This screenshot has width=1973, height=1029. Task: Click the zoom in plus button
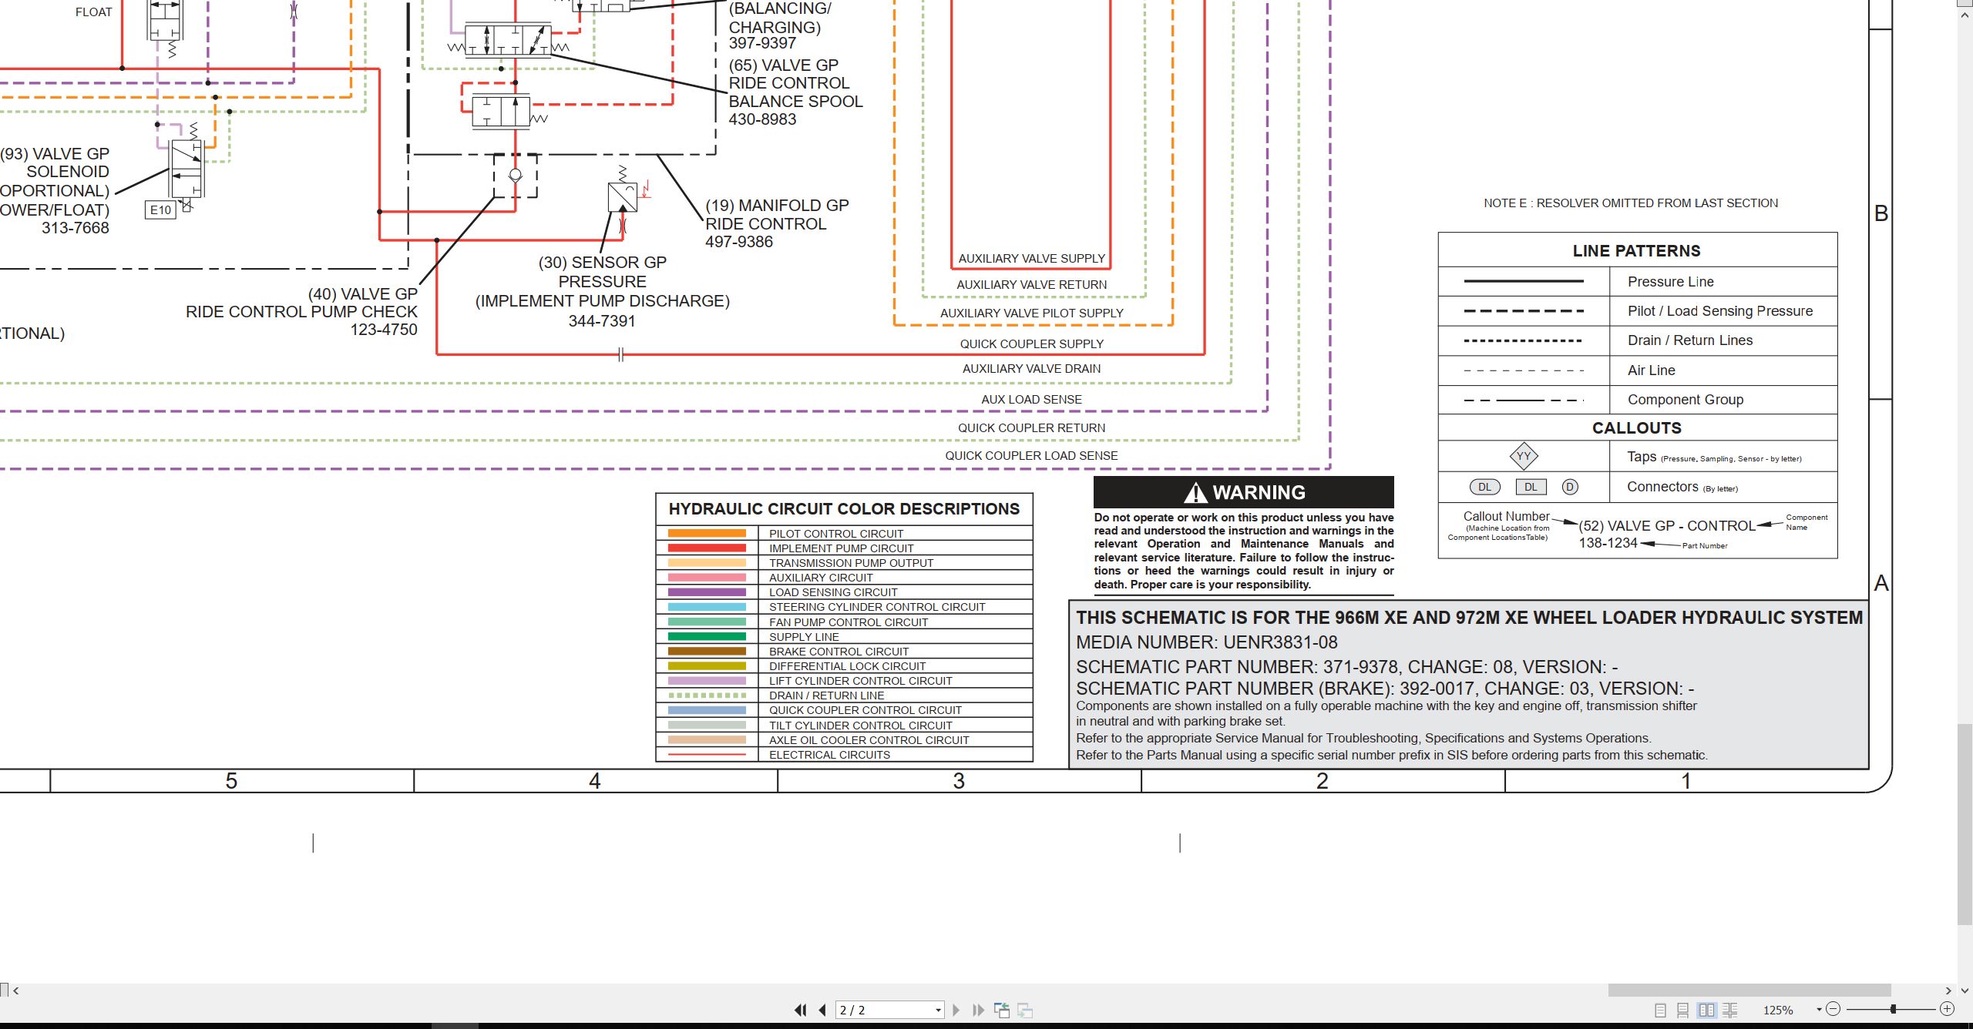[x=1947, y=1009]
